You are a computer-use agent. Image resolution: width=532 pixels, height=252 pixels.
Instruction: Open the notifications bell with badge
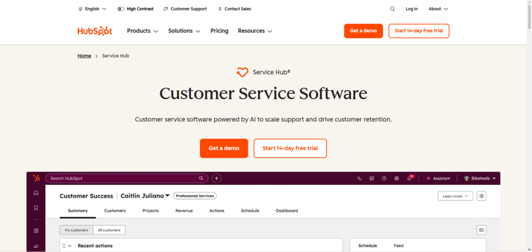pos(410,178)
